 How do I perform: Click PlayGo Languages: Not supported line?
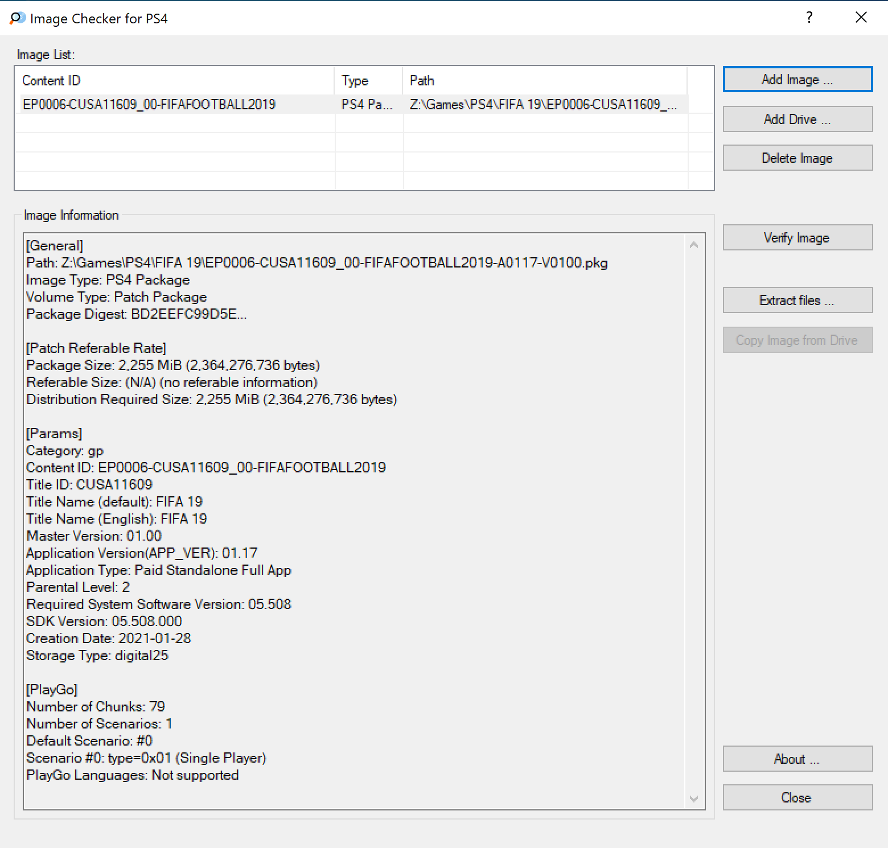click(x=133, y=775)
